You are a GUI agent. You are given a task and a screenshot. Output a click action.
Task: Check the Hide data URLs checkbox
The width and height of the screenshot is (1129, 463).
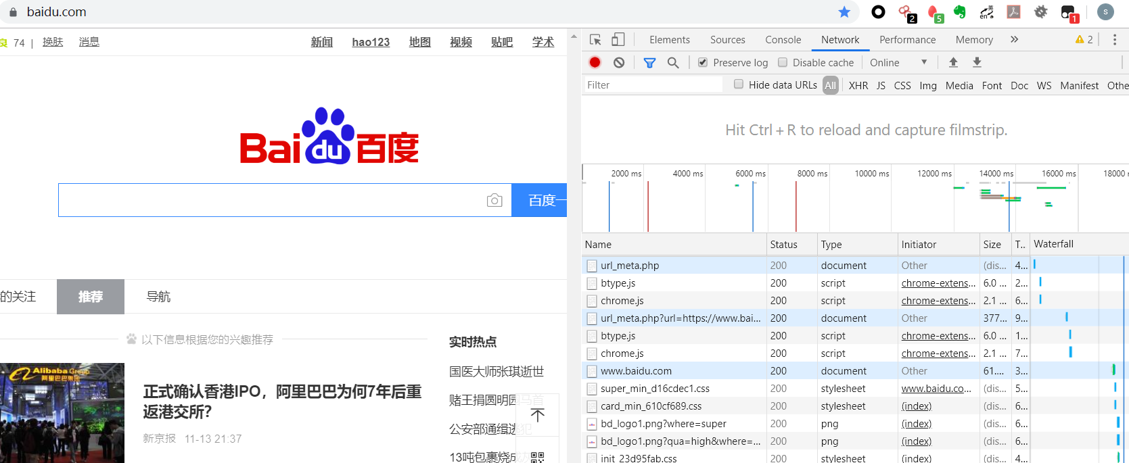tap(739, 84)
